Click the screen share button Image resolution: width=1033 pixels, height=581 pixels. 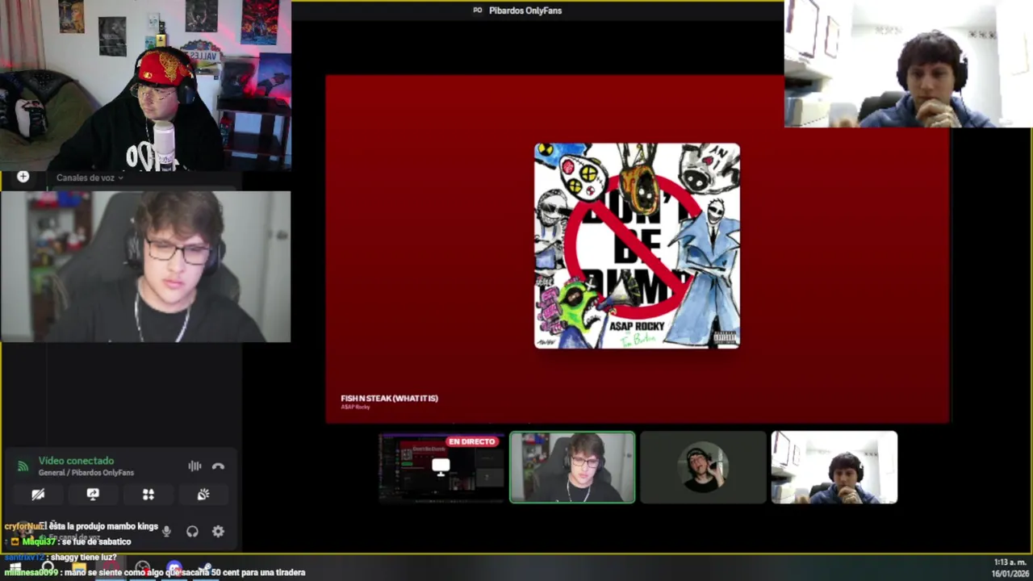(x=93, y=495)
